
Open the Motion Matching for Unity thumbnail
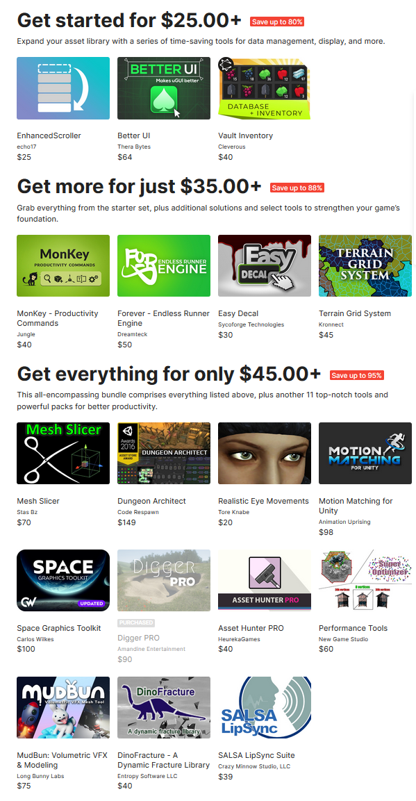pyautogui.click(x=365, y=453)
